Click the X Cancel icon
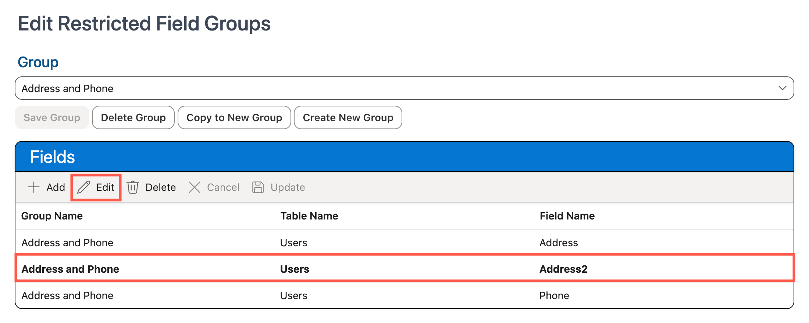 (x=194, y=187)
